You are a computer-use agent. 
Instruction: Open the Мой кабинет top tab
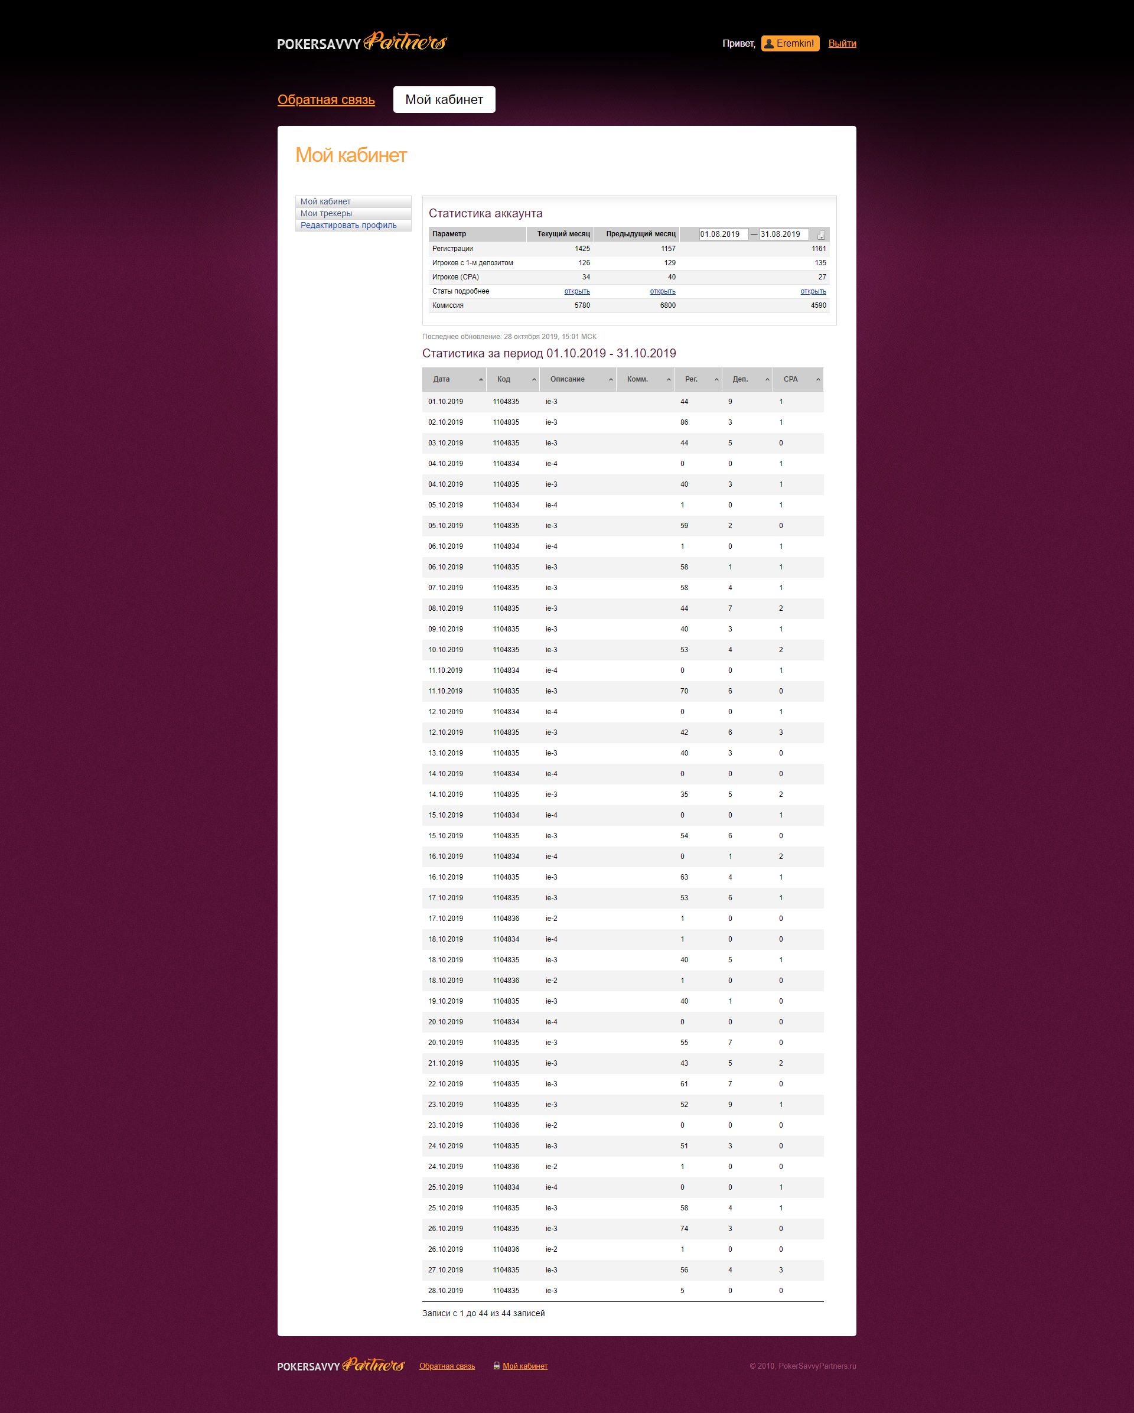point(444,100)
